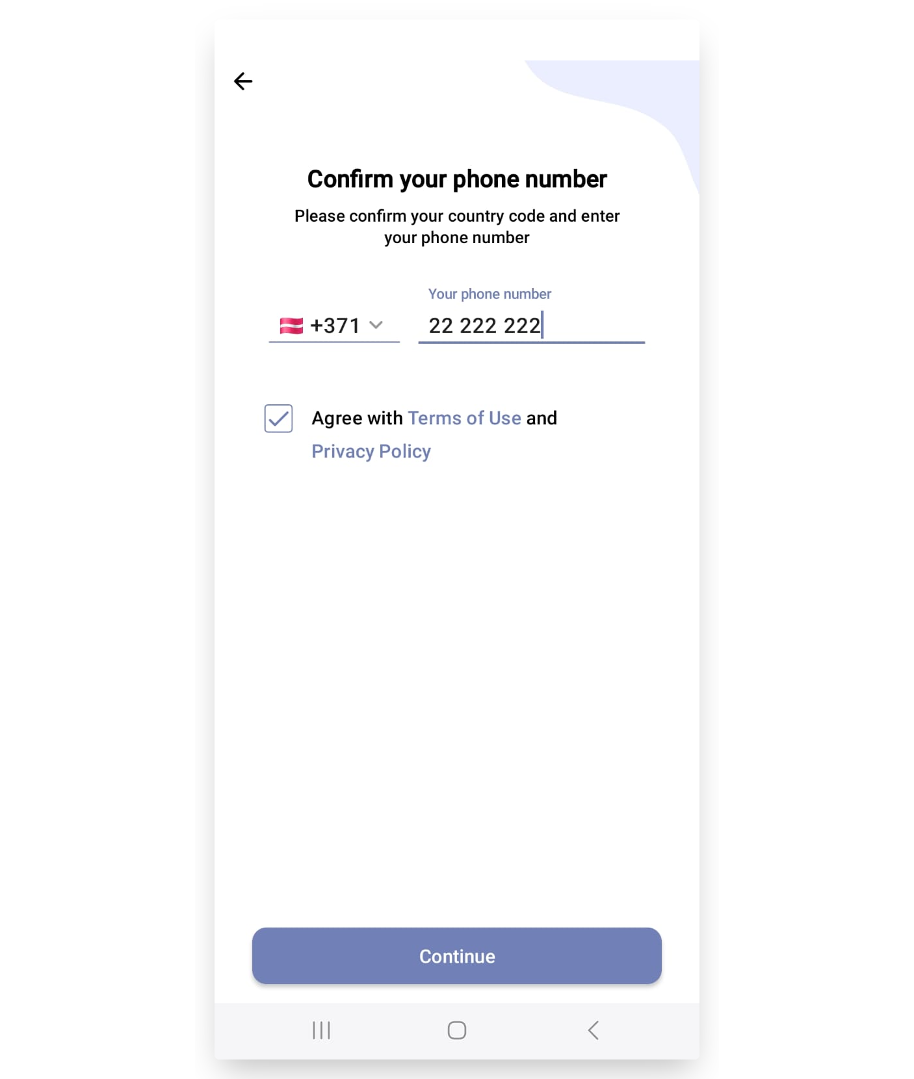The image size is (914, 1079).
Task: Expand the +371 country code selector
Action: click(x=376, y=325)
